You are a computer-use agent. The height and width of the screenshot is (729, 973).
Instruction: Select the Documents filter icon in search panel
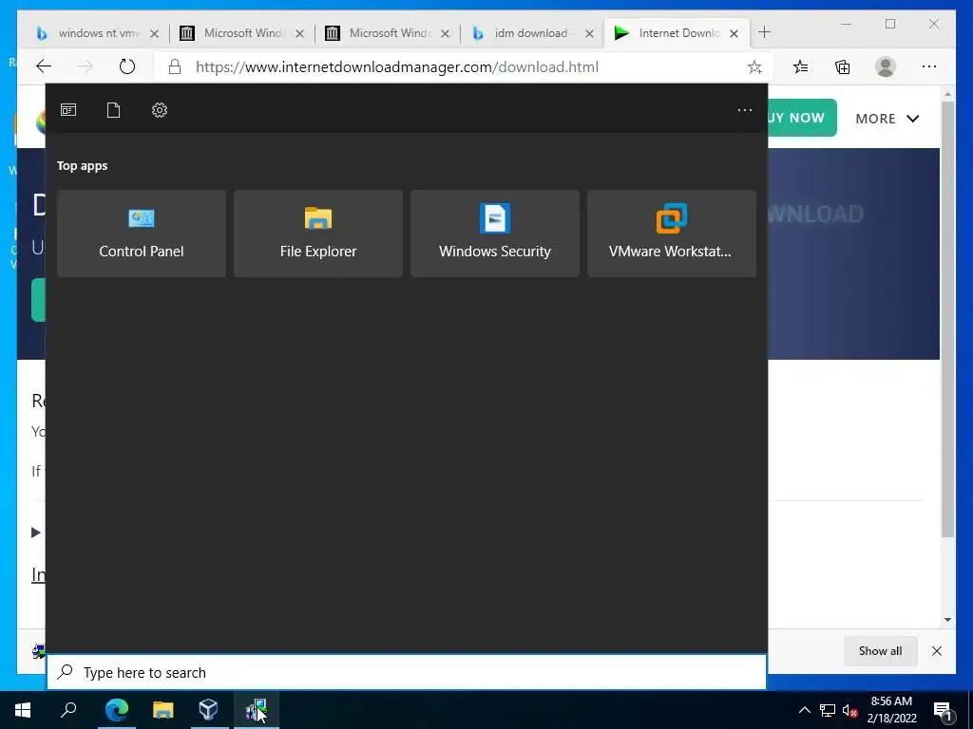(x=114, y=110)
